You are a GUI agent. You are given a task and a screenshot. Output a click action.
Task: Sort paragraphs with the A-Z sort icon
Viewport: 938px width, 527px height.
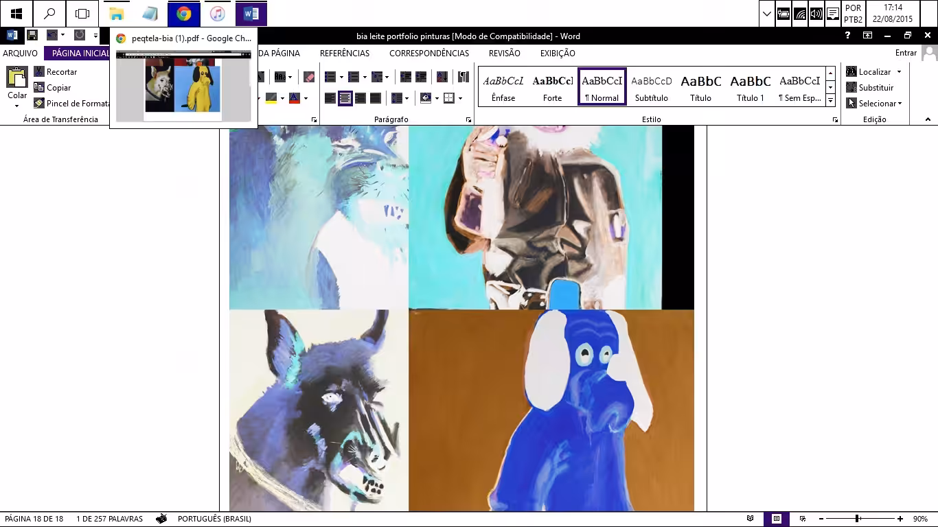442,77
